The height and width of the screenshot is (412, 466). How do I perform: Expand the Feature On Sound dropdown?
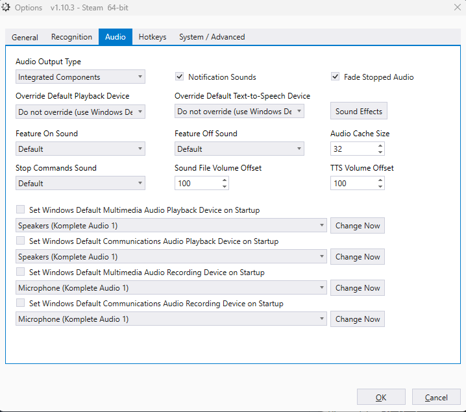pos(80,149)
